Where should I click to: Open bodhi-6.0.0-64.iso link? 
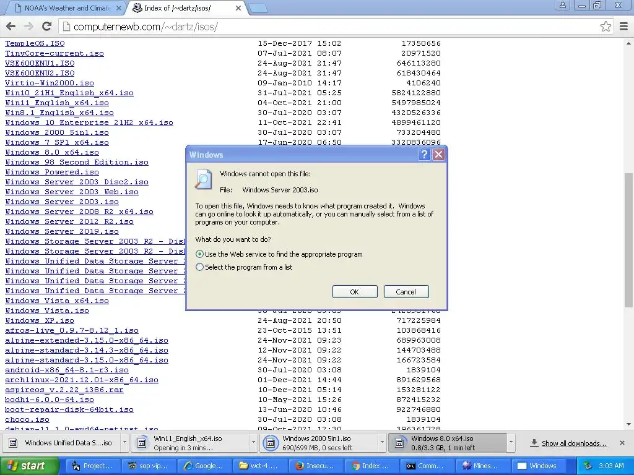[50, 400]
